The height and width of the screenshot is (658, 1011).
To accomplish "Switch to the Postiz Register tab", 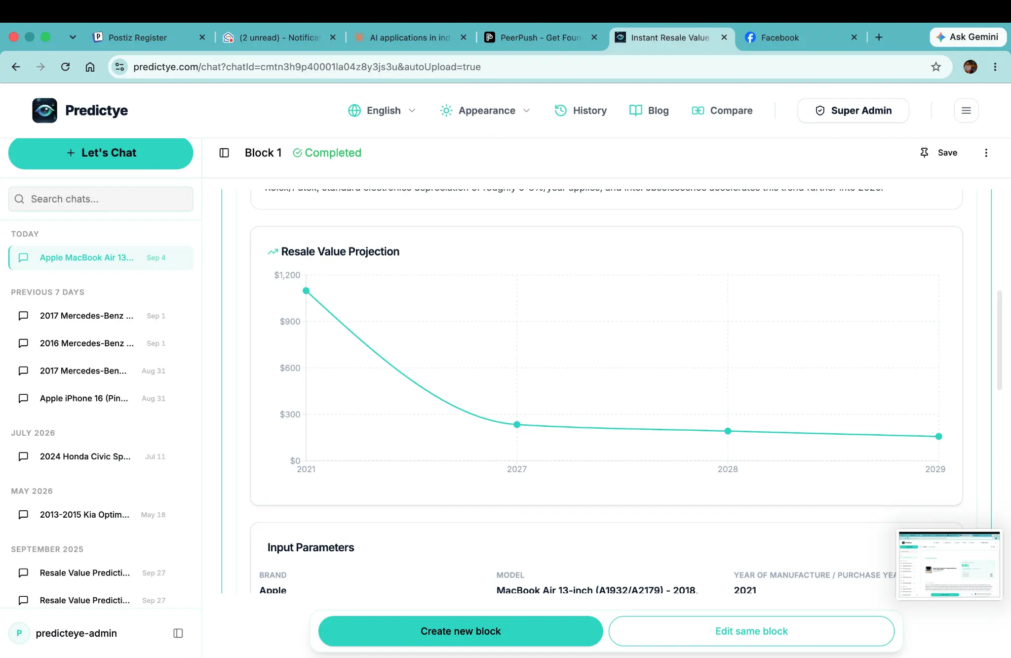I will (149, 38).
